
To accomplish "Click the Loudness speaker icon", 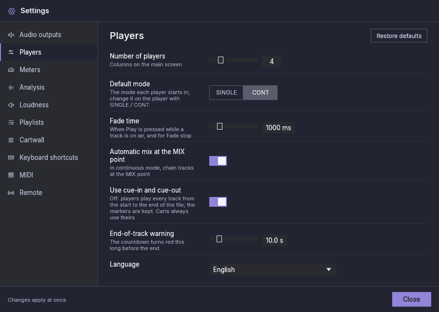I will pyautogui.click(x=11, y=105).
